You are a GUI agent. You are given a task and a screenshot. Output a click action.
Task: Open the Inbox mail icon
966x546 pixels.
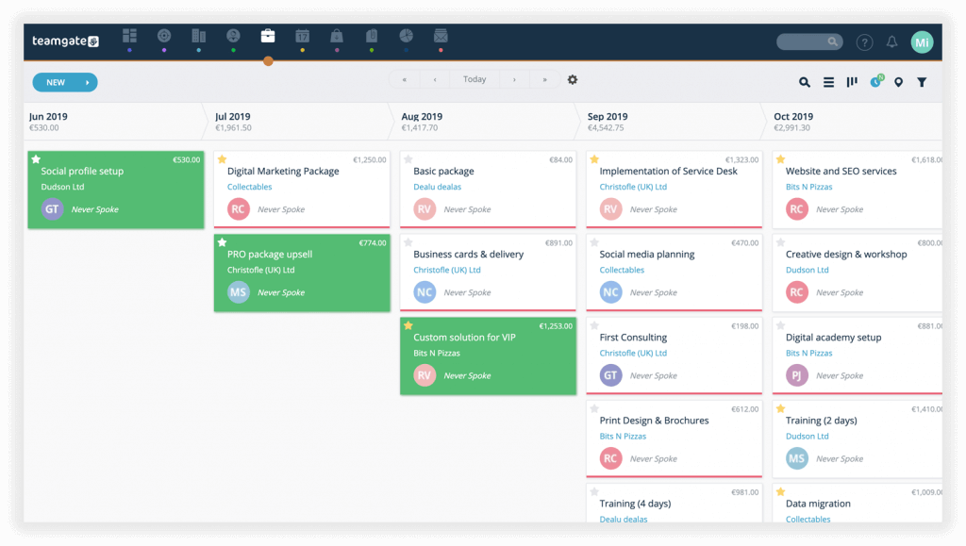point(440,36)
